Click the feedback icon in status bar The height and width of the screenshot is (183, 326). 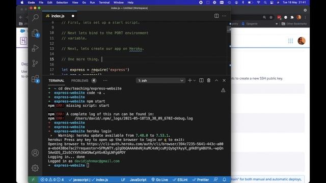[x=215, y=179]
